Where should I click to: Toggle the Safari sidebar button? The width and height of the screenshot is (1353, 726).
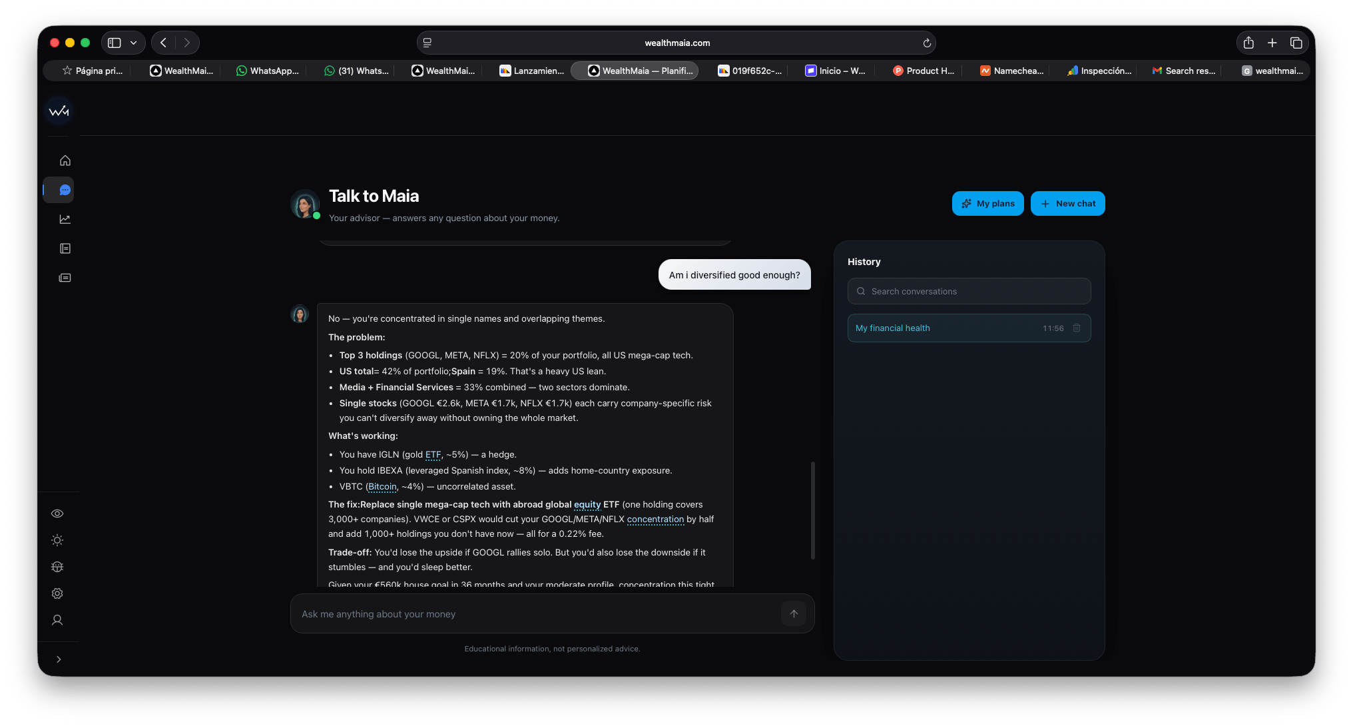115,43
